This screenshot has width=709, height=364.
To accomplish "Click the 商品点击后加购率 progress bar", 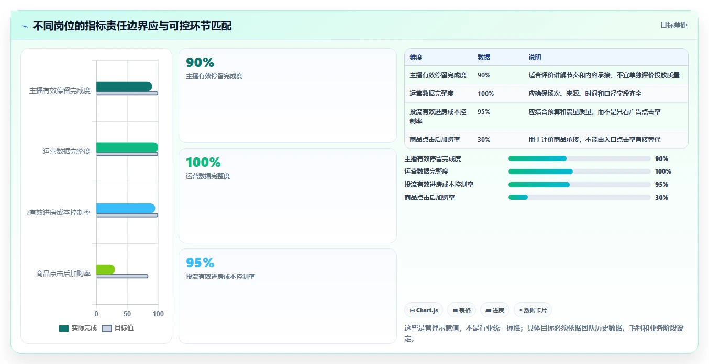I will pyautogui.click(x=579, y=197).
